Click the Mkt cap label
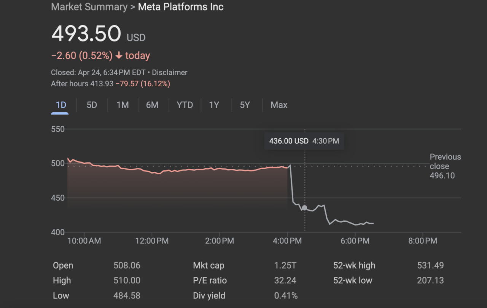487x308 pixels. (x=208, y=265)
